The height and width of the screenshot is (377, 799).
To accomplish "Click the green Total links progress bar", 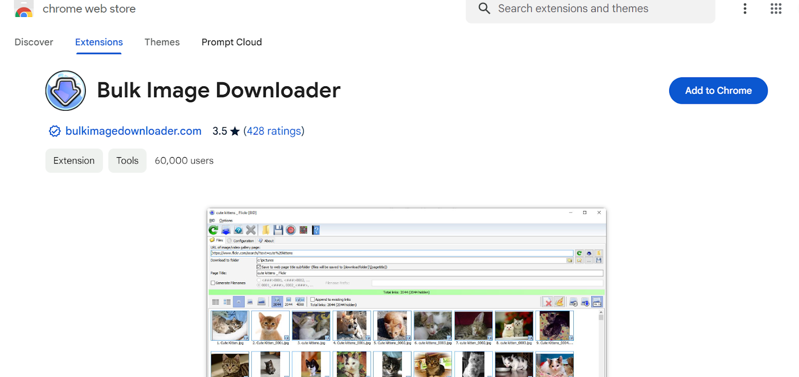I will pos(406,292).
